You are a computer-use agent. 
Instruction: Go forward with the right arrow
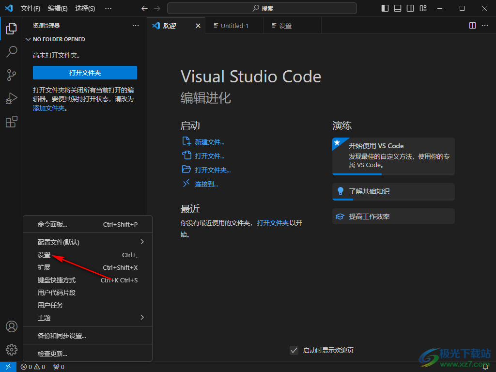(157, 9)
